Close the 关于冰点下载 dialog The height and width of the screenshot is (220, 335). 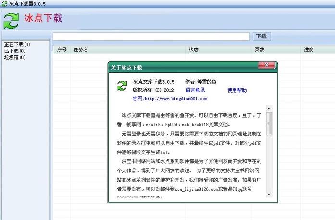(266, 65)
